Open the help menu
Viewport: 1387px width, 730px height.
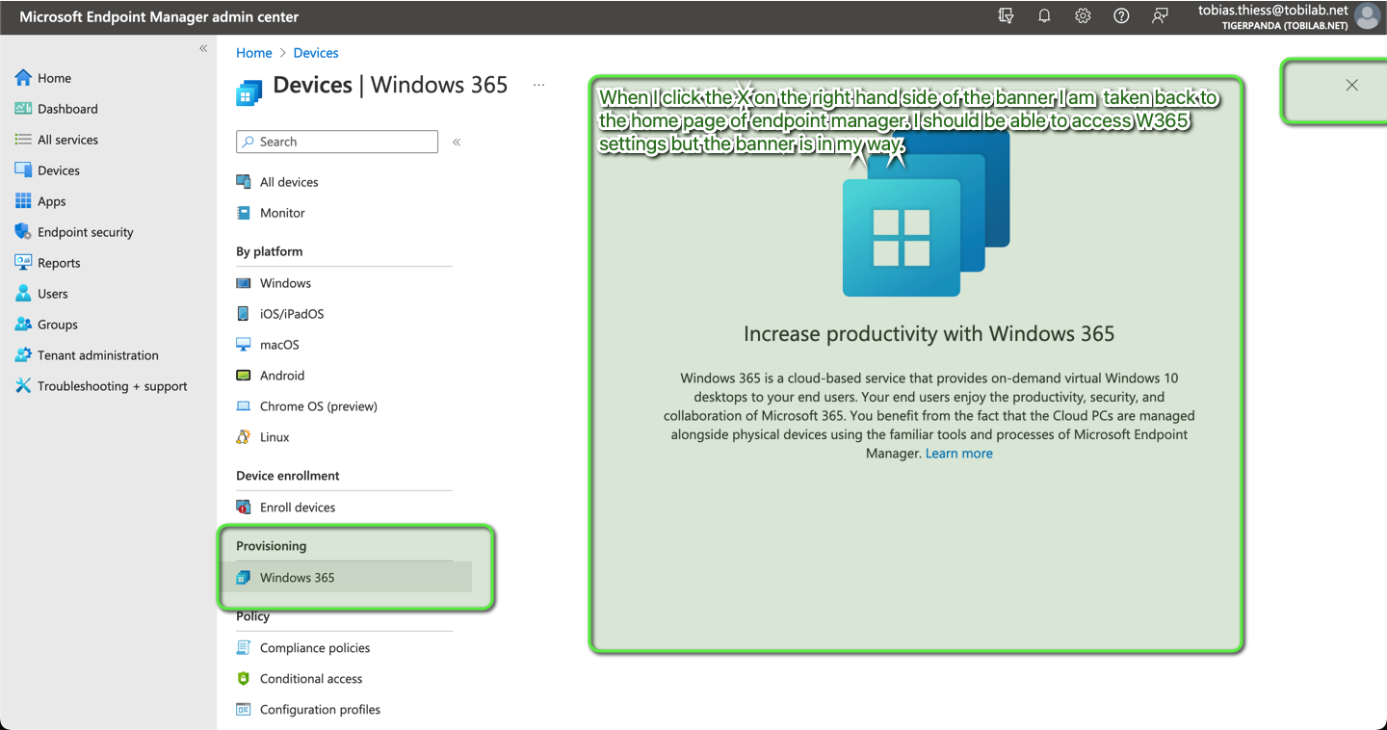click(1121, 16)
